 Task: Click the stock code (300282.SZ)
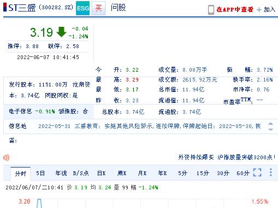pyautogui.click(x=56, y=8)
